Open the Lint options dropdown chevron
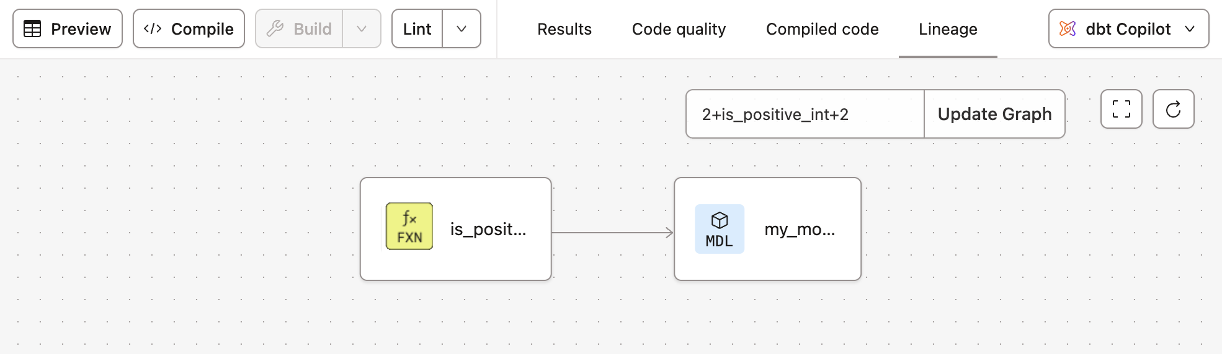 462,29
